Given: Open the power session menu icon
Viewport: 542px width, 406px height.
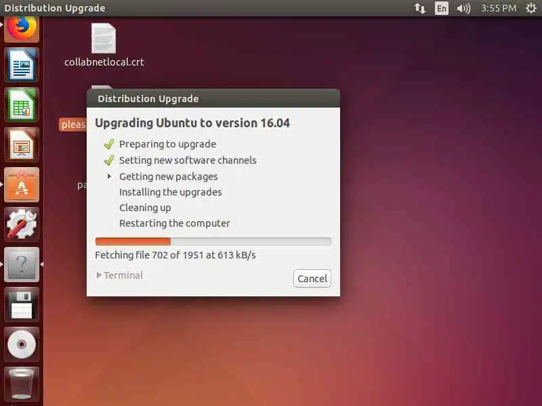Looking at the screenshot, I should pos(531,8).
